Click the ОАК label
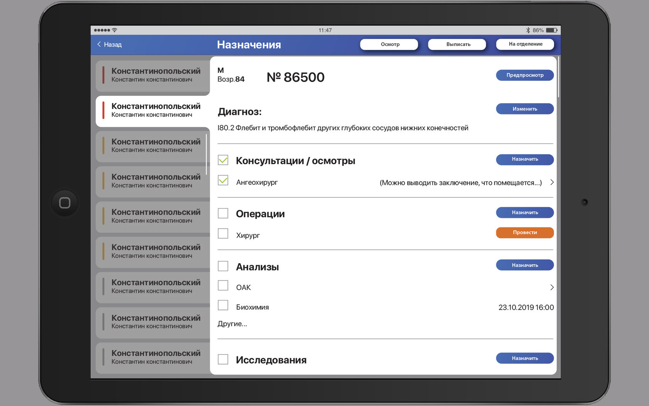649x406 pixels. 243,287
